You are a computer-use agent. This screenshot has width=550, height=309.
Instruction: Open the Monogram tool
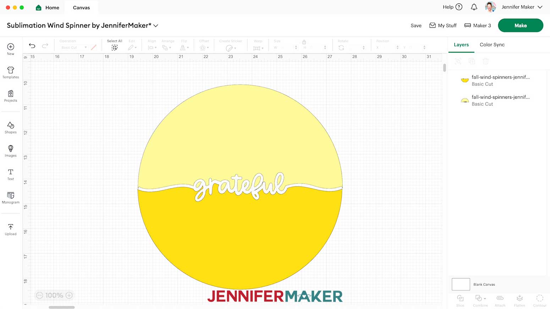(x=11, y=198)
